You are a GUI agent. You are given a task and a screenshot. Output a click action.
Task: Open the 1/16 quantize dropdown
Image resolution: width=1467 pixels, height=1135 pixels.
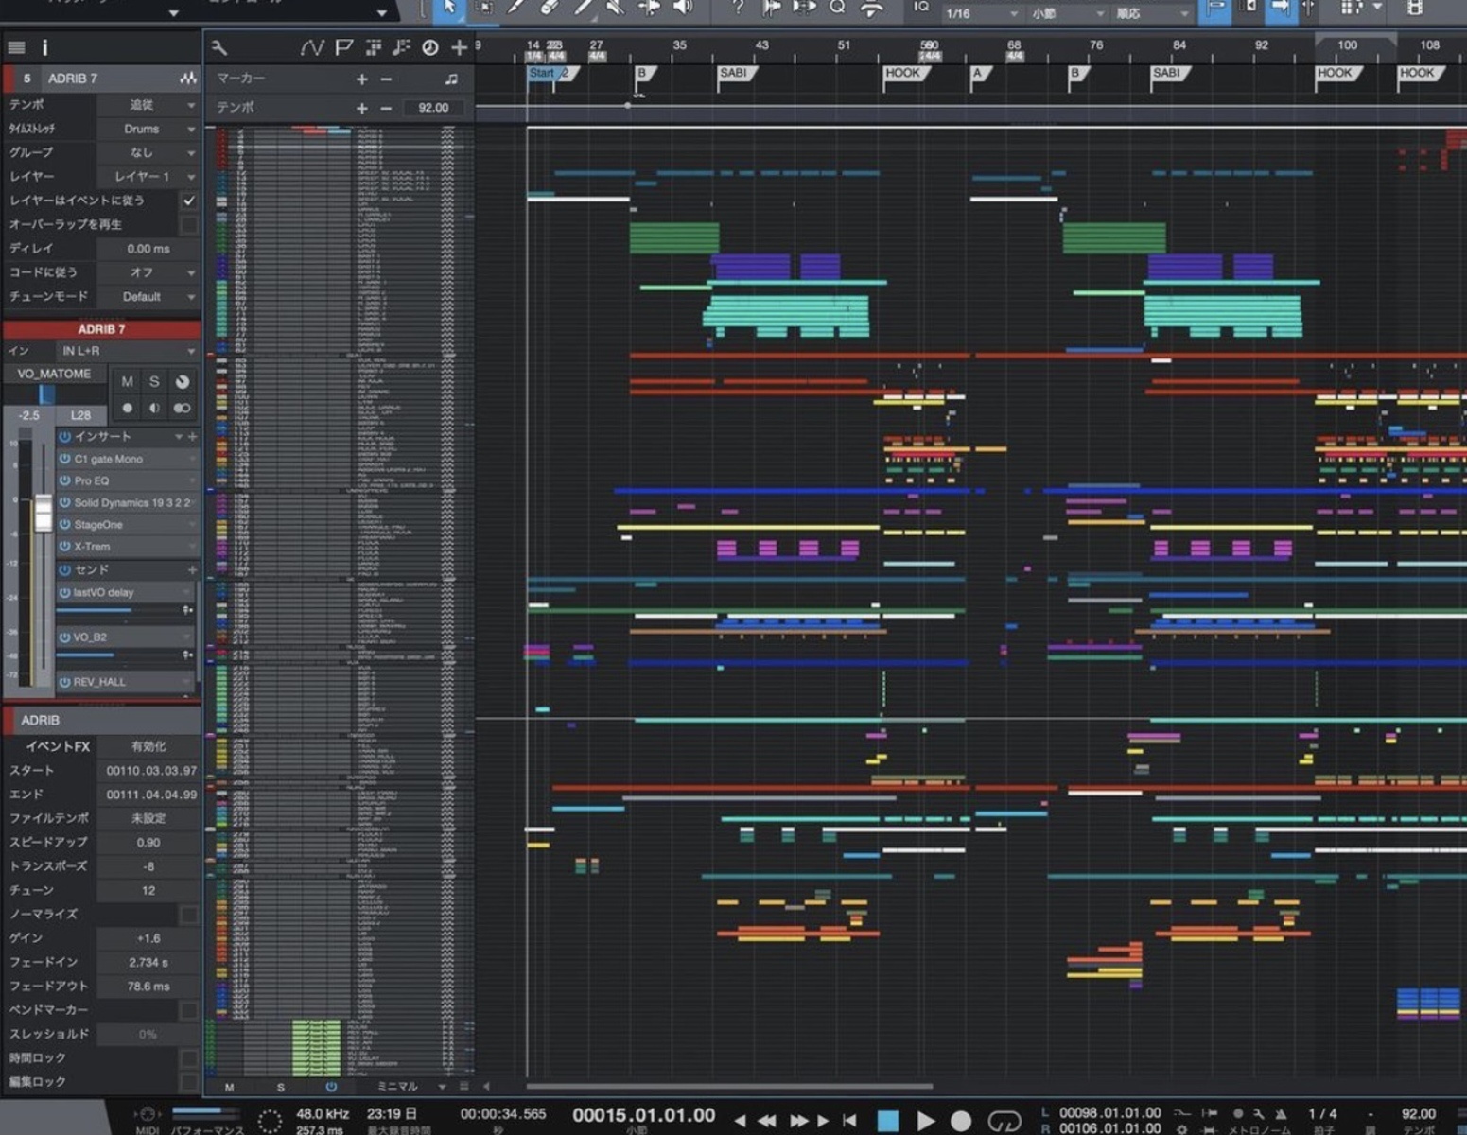(982, 13)
